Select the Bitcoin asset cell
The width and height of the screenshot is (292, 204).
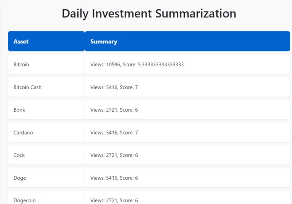[x=46, y=64]
